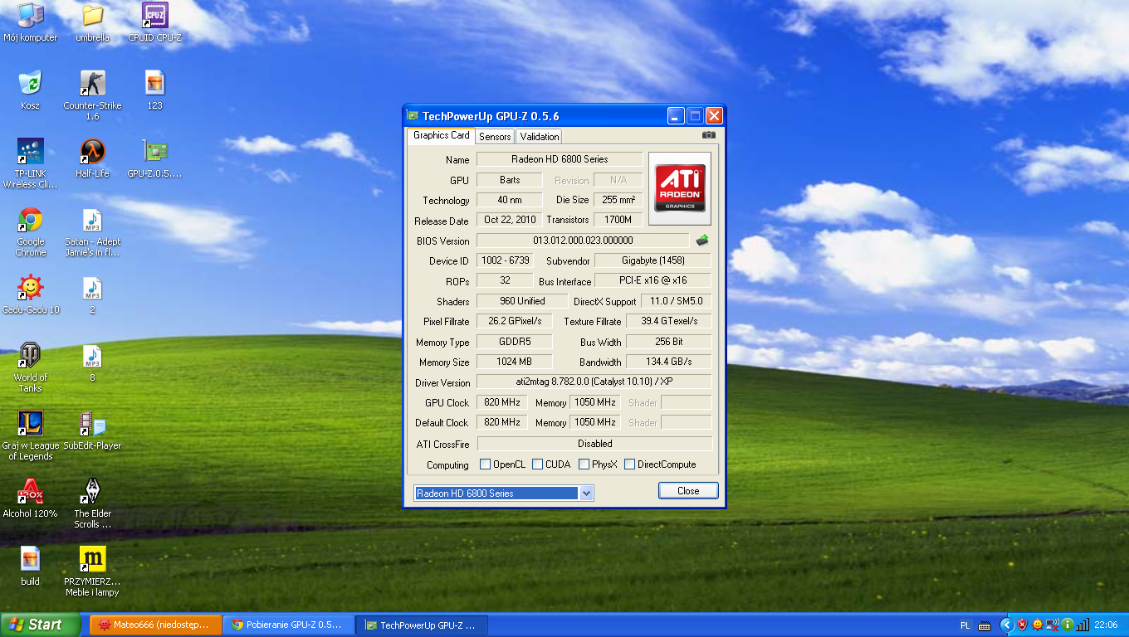Select the Satan - Adept MP3 file

point(92,232)
